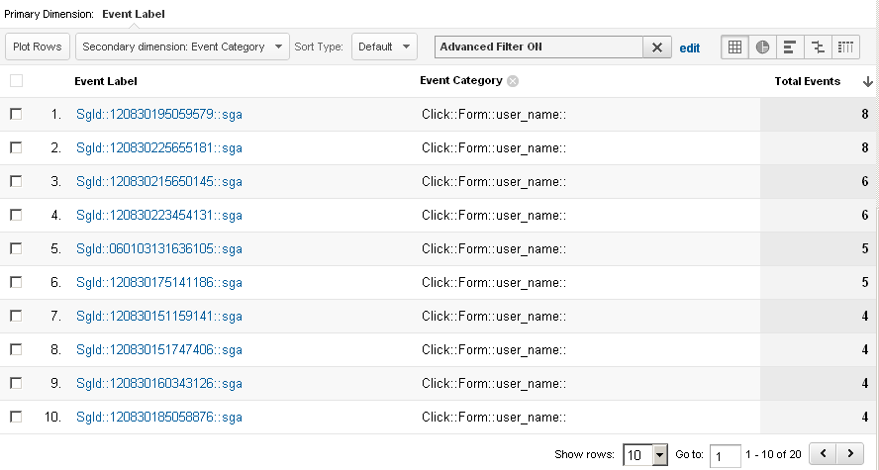Open Secondary dimension: Event Category dropdown
Viewport: 879px width, 470px height.
point(183,47)
